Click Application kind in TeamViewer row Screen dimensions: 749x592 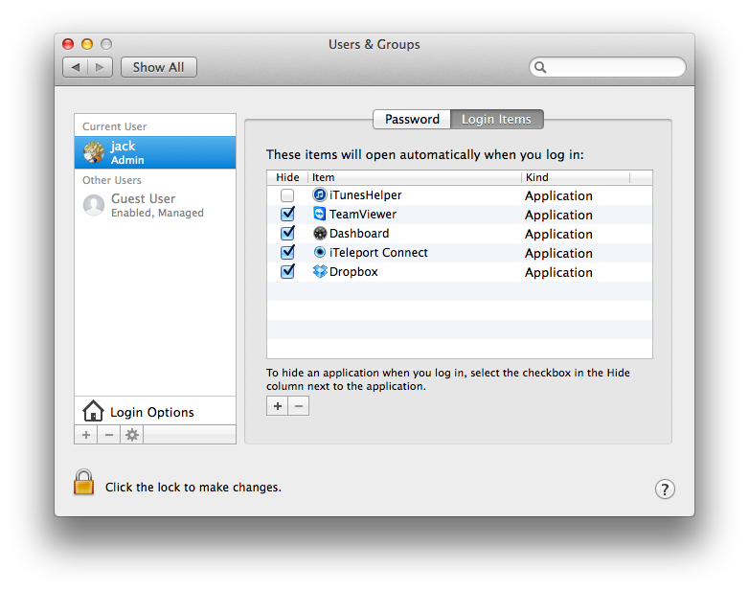point(558,215)
